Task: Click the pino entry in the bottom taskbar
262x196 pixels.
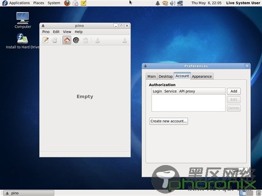Action: (x=29, y=193)
